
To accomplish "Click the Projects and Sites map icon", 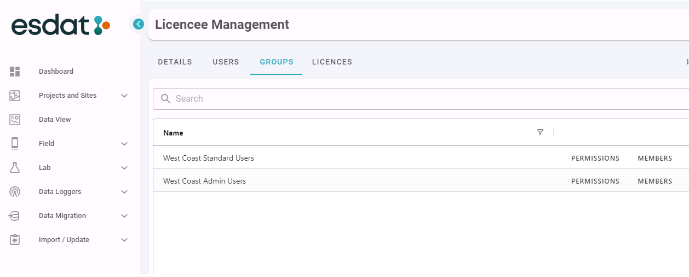I will [15, 96].
